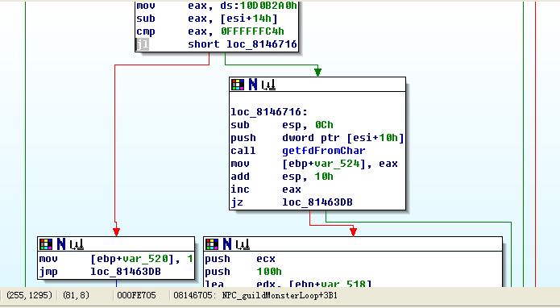Click graph group icon on the var_520 node
Viewport: 560px width, 308px height.
tap(77, 245)
